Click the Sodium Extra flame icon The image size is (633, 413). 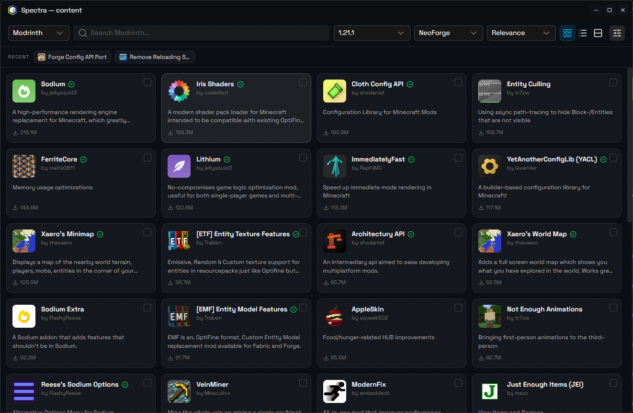pos(24,316)
